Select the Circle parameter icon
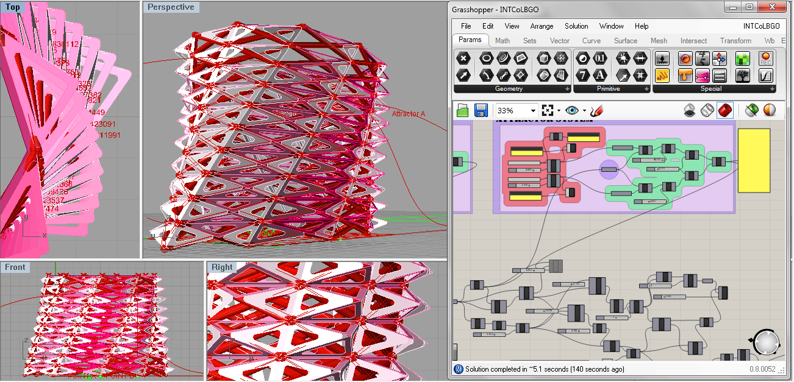 pyautogui.click(x=486, y=58)
